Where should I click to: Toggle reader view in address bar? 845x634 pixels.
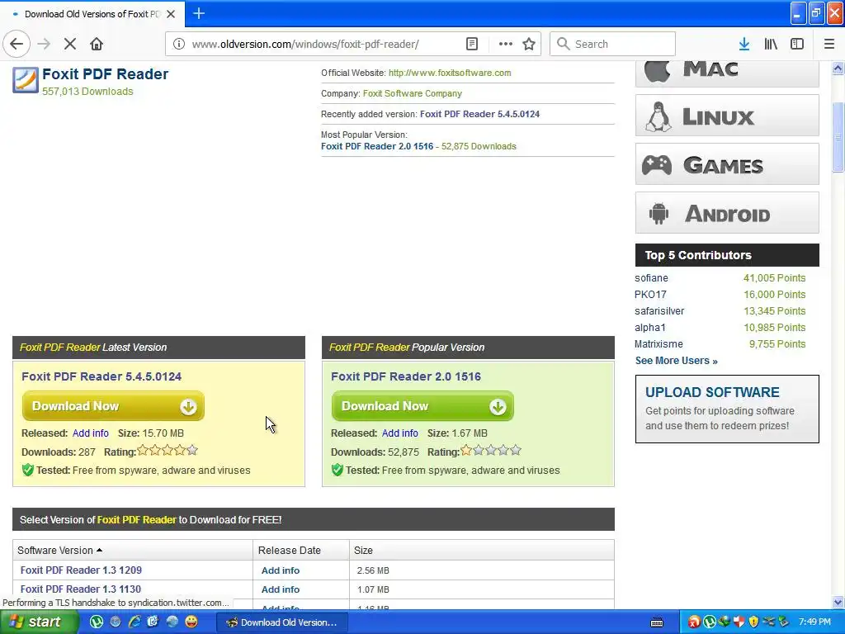click(x=471, y=44)
